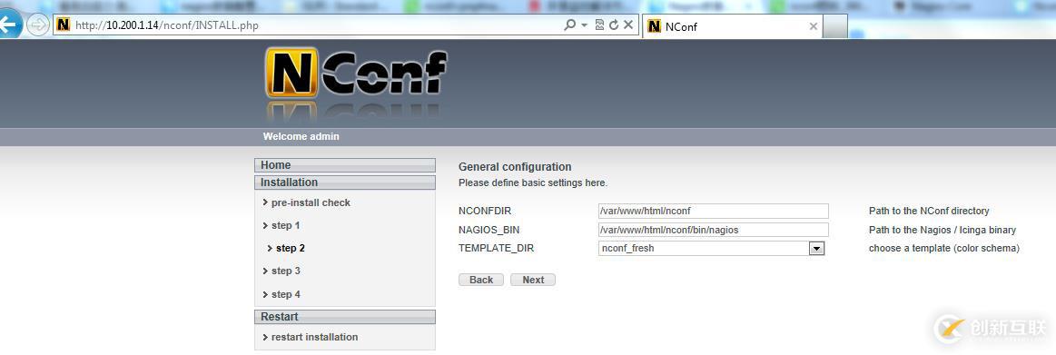The image size is (1056, 355).
Task: Click the browser forward arrow button
Action: click(x=38, y=25)
